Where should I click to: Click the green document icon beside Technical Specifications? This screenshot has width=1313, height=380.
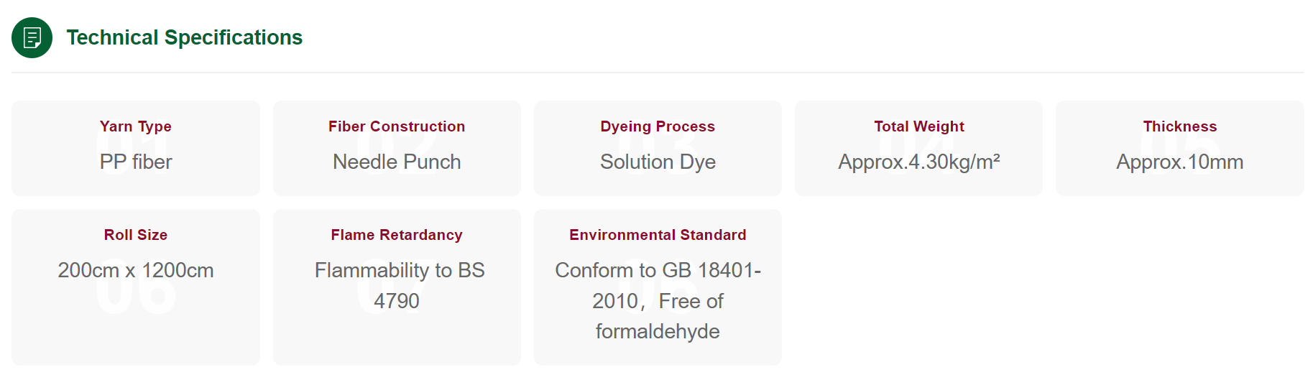click(x=32, y=37)
